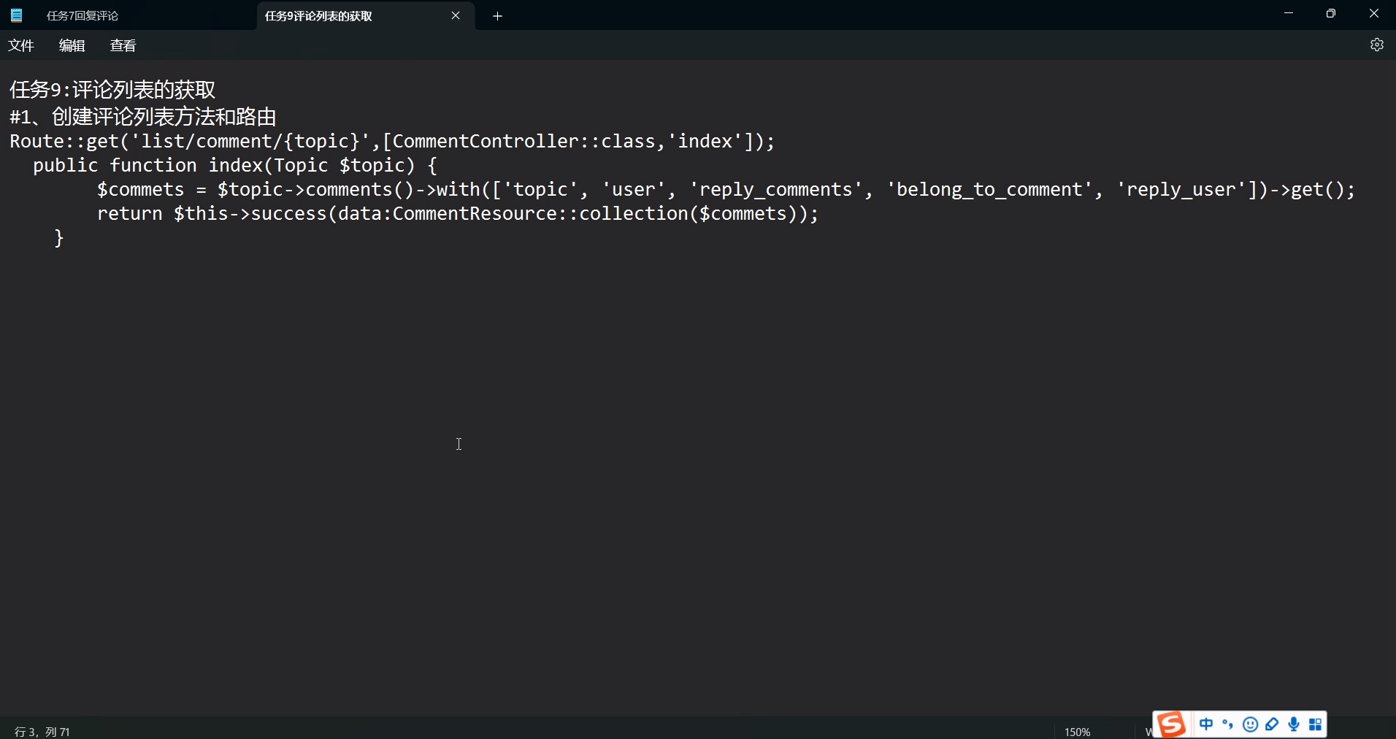The height and width of the screenshot is (739, 1396).
Task: Open the Sogou toolbox grid icon
Action: (1315, 724)
